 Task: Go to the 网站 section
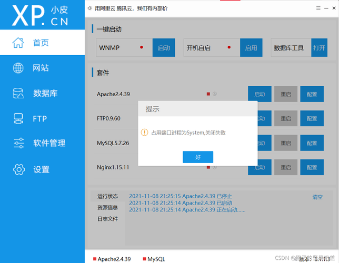coord(42,68)
